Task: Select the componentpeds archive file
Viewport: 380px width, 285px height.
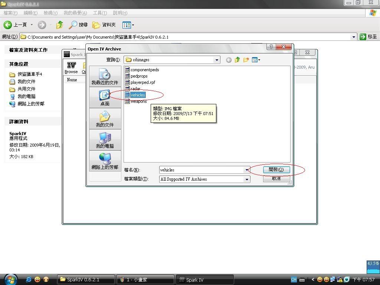Action: coord(144,70)
